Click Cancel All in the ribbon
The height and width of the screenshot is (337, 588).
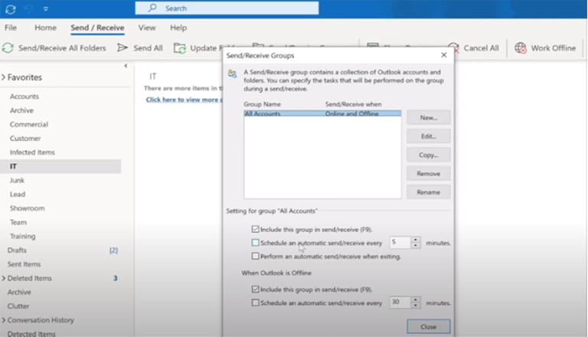(x=481, y=48)
